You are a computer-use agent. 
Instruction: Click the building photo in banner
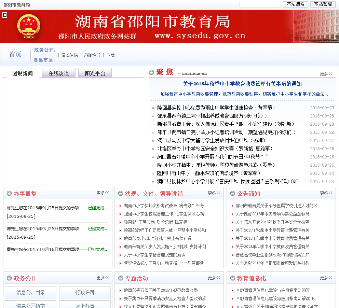click(x=316, y=26)
